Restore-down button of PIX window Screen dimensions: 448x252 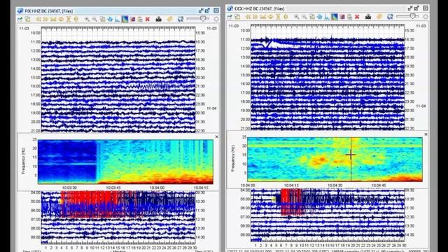pyautogui.click(x=201, y=11)
